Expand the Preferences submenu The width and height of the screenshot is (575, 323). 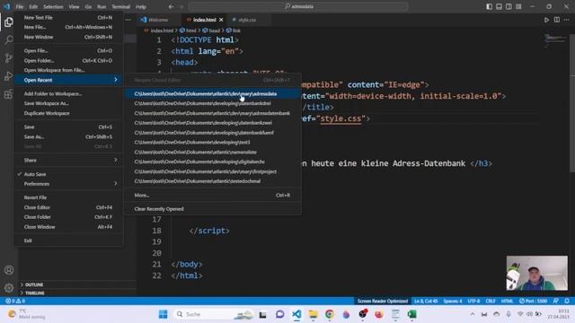click(68, 184)
